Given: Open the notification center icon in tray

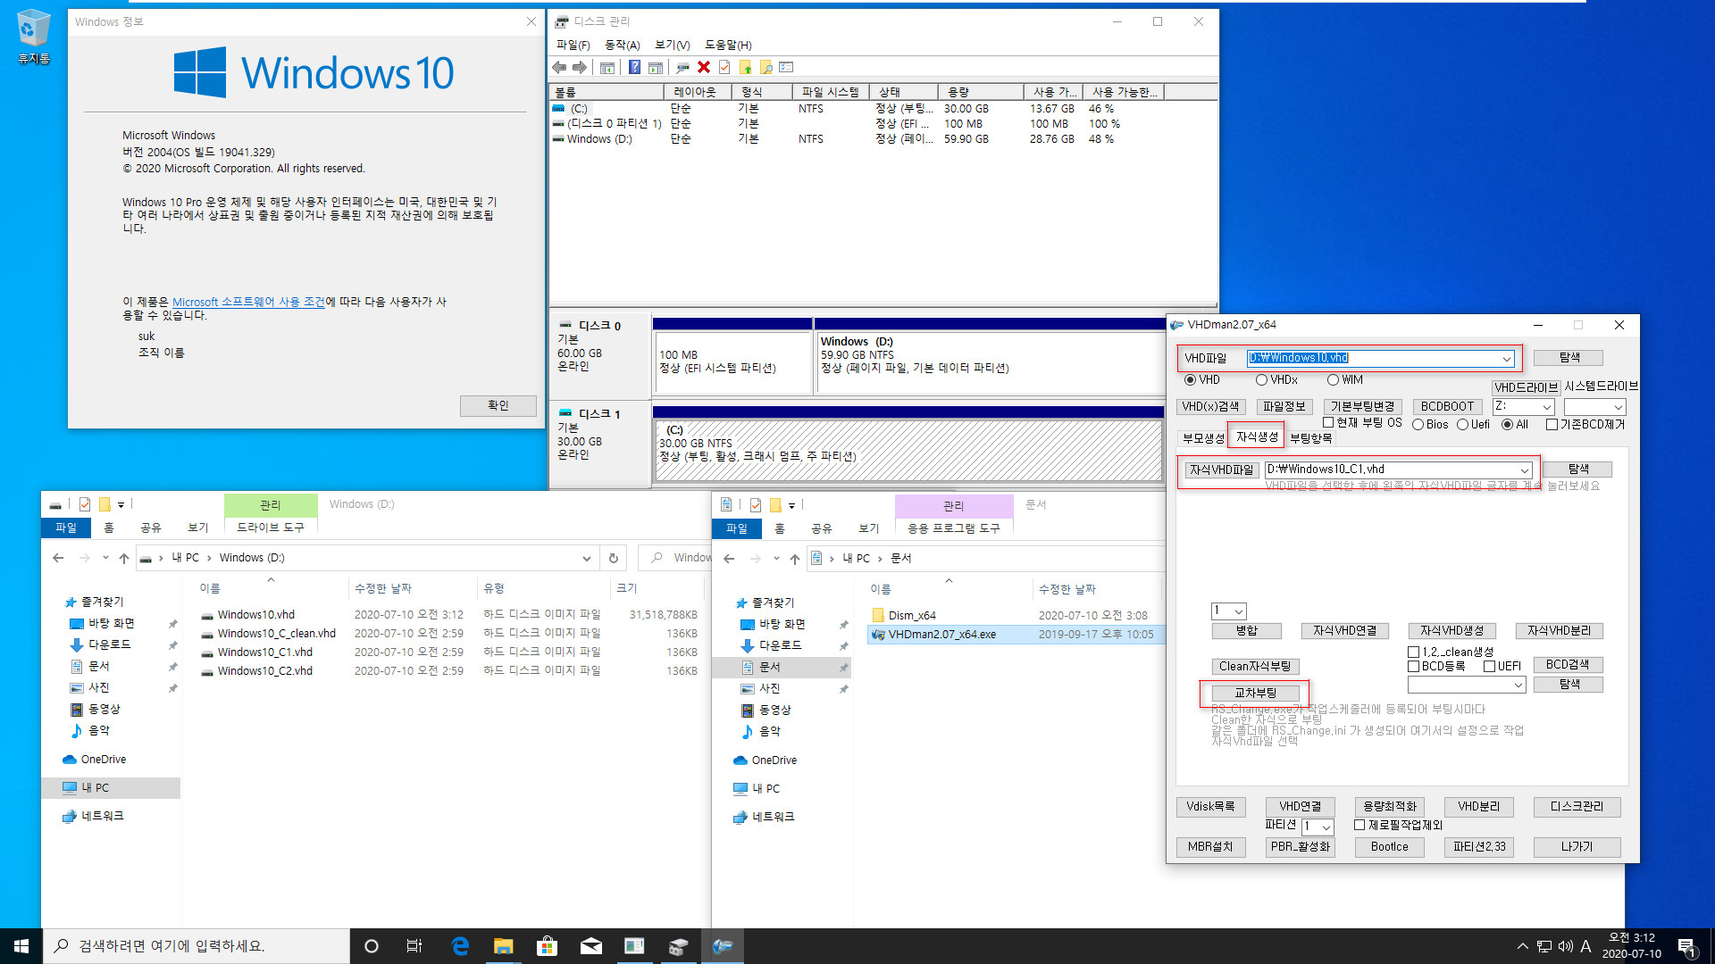Looking at the screenshot, I should 1686,946.
